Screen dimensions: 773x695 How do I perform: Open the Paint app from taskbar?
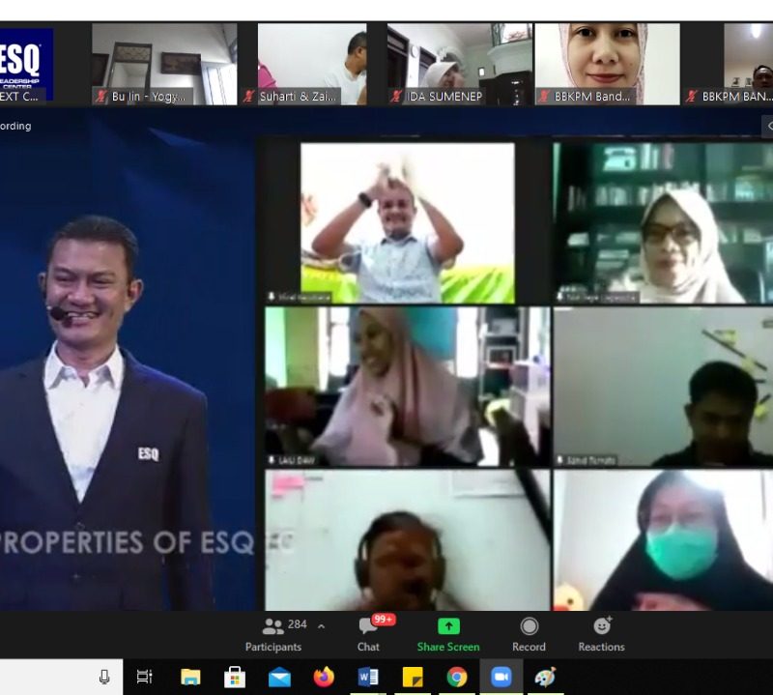tap(546, 677)
